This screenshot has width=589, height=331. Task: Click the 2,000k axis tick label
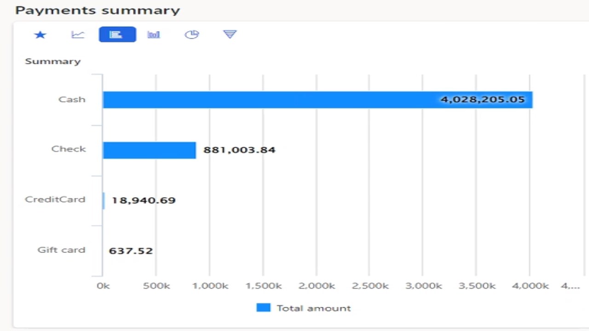point(317,286)
